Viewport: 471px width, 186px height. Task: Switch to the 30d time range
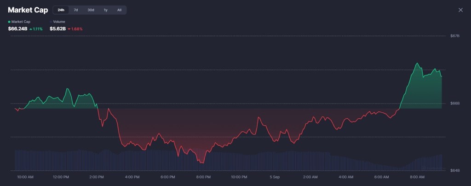tap(91, 10)
